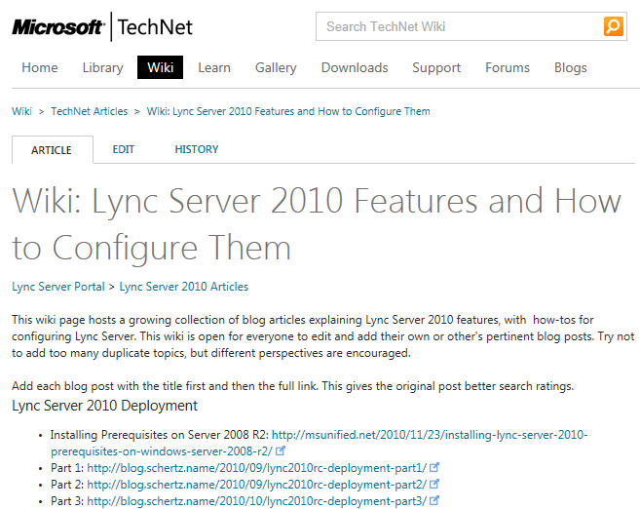Open the Downloads menu item
This screenshot has width=640, height=509.
(x=355, y=67)
